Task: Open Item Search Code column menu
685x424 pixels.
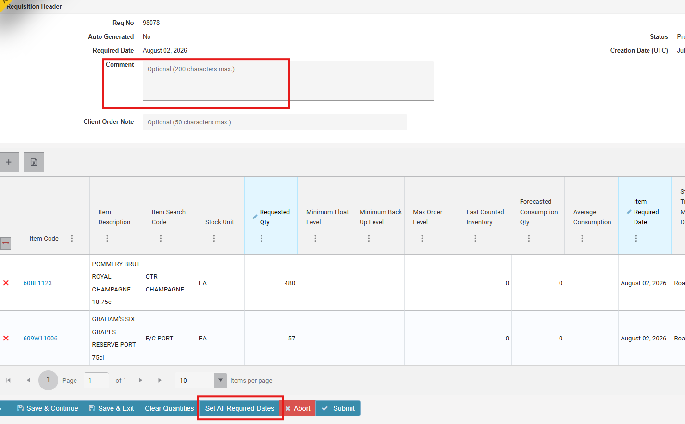Action: [x=161, y=238]
